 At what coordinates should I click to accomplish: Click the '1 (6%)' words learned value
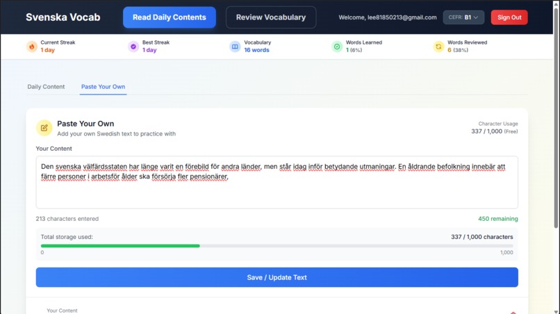pyautogui.click(x=354, y=50)
